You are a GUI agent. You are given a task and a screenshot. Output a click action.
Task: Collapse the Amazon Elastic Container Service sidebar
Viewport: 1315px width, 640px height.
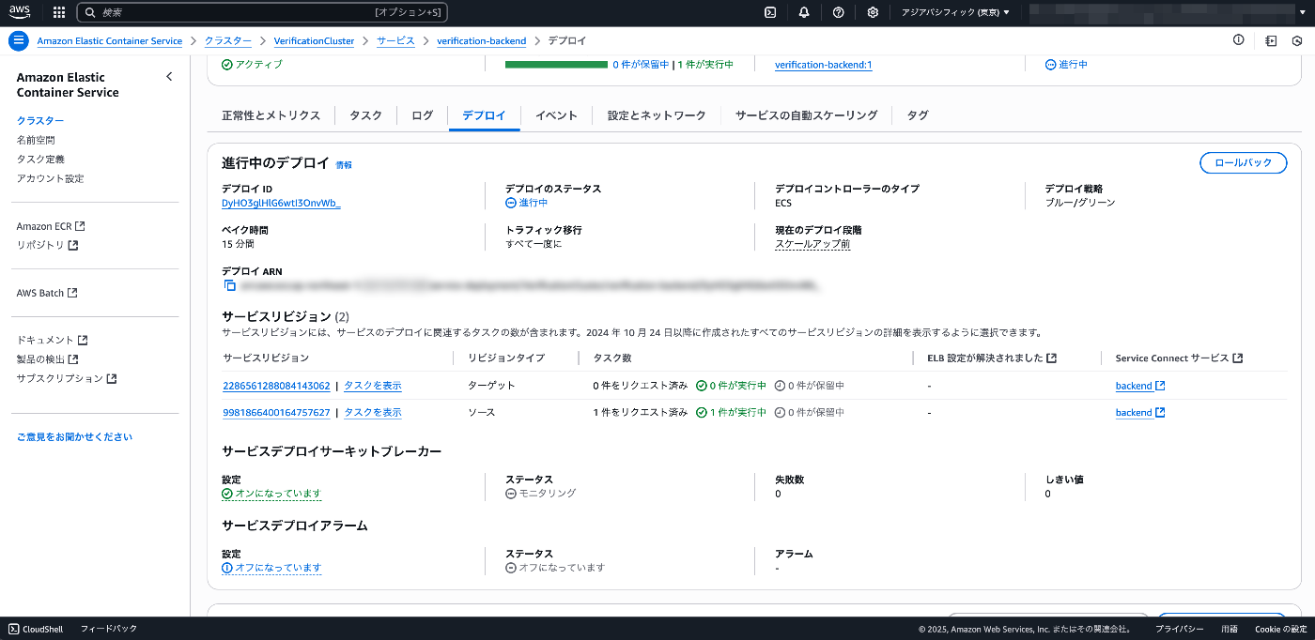[169, 77]
